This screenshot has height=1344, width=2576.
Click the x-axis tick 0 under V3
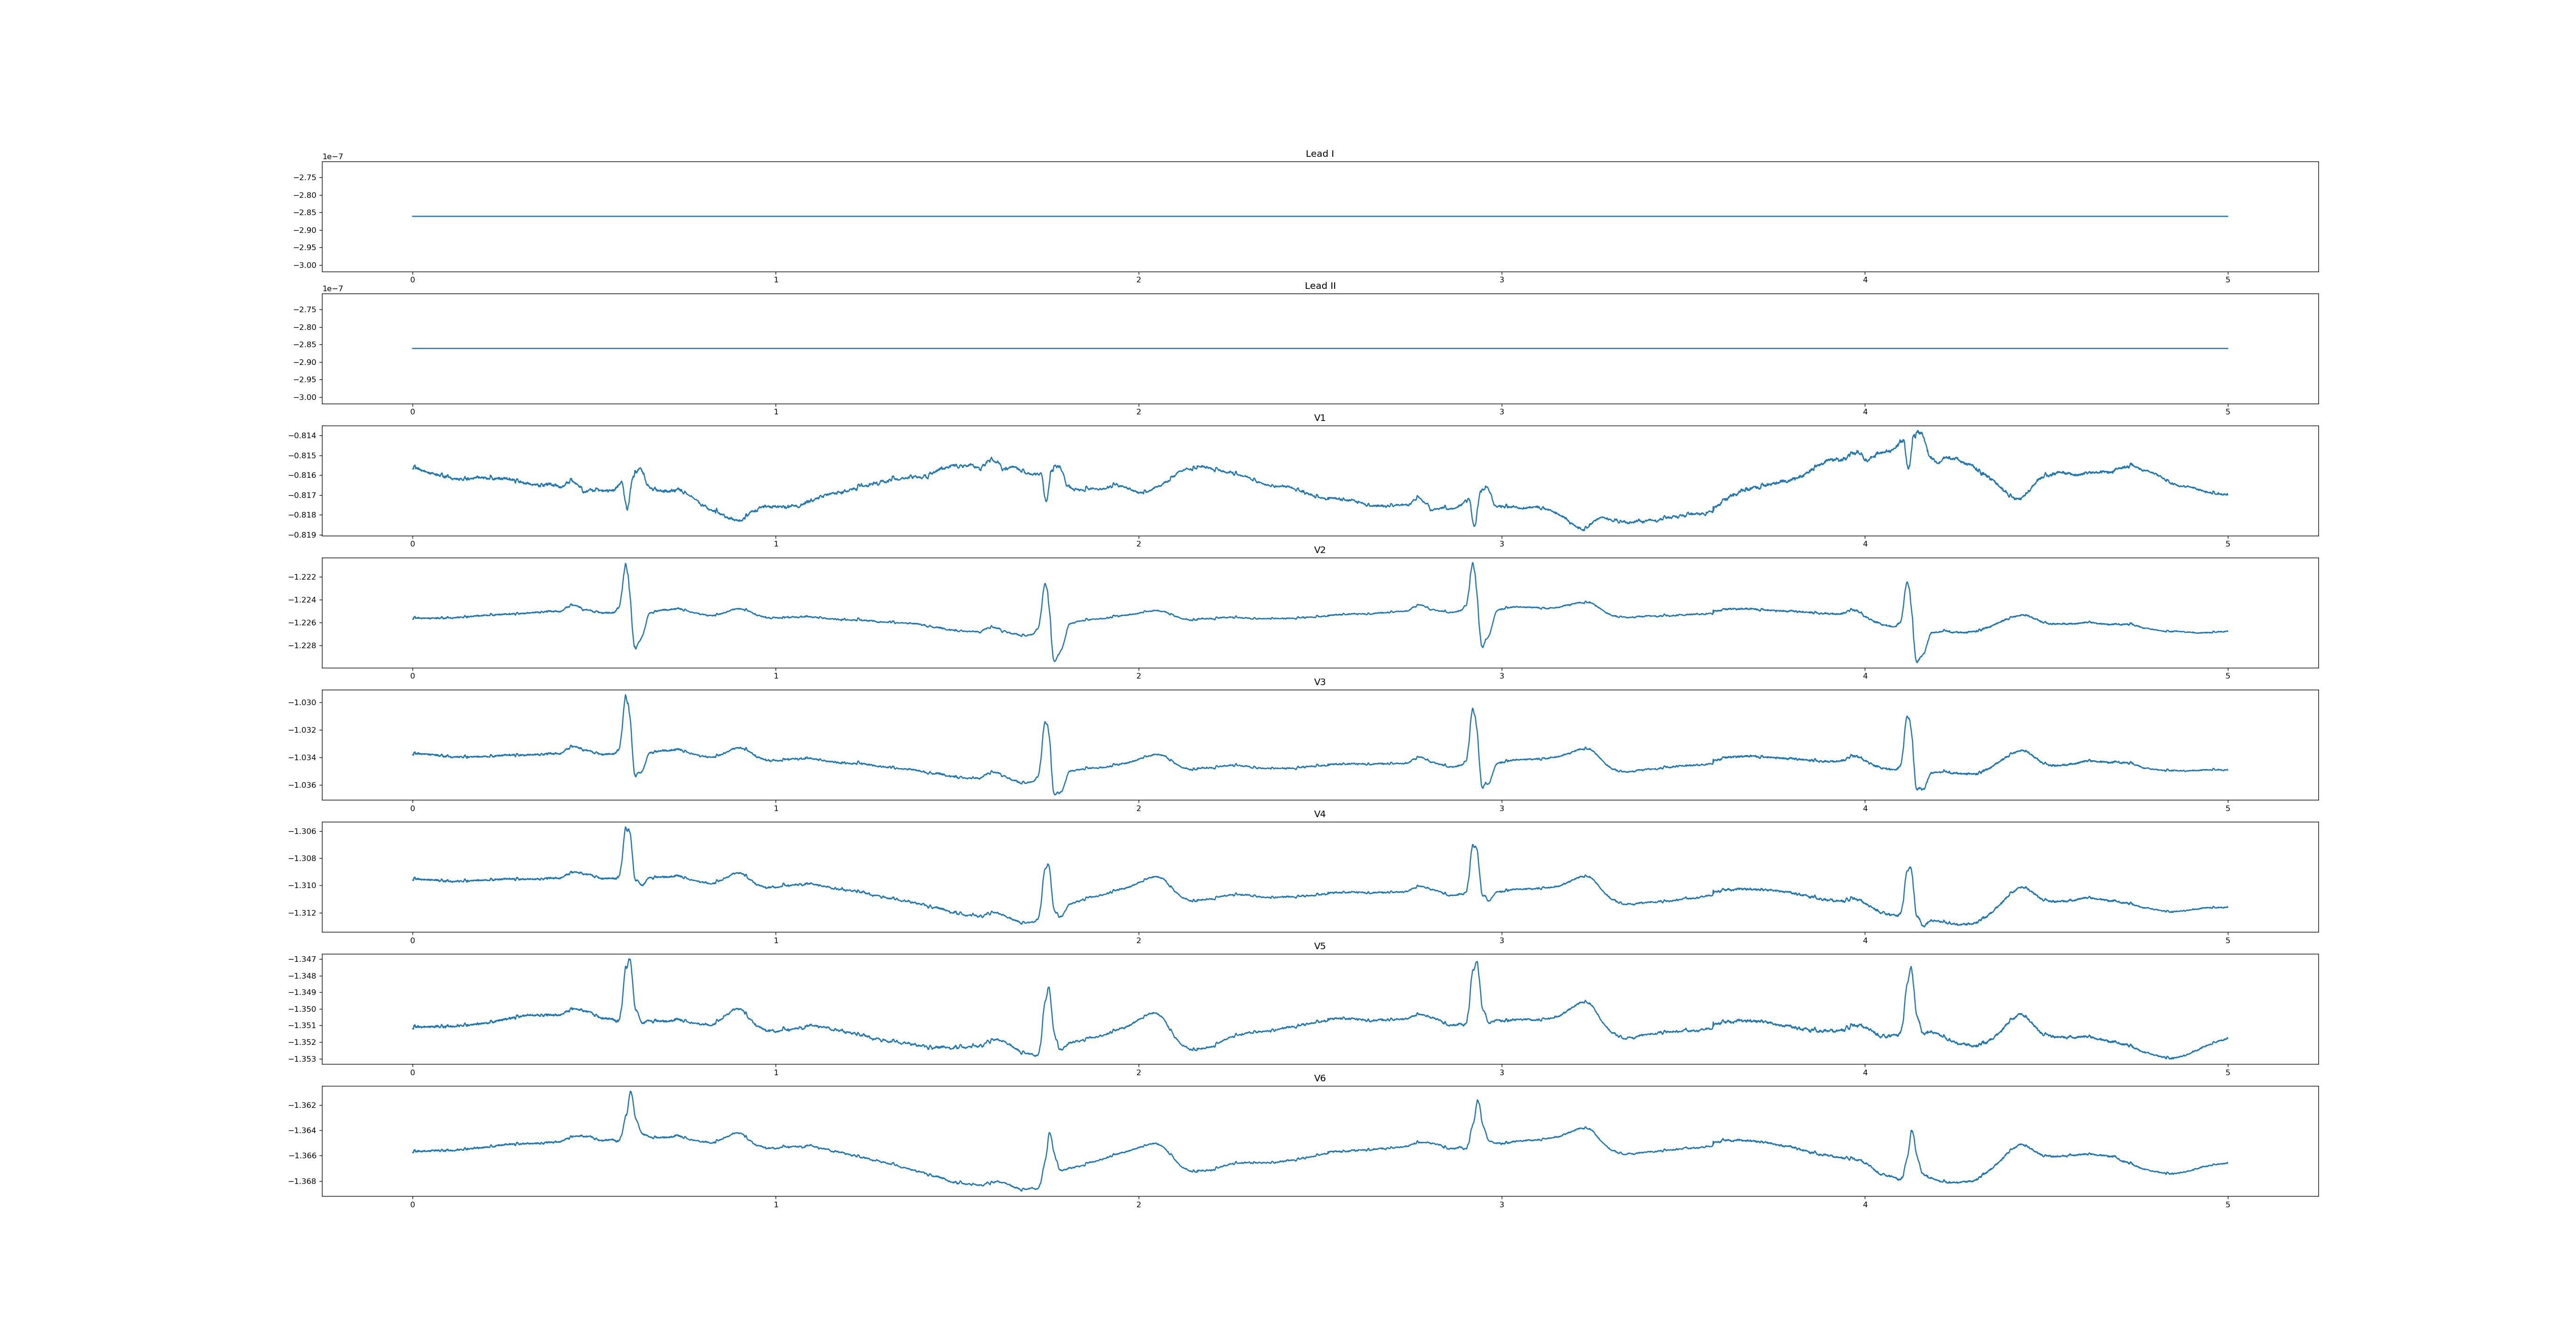pyautogui.click(x=412, y=808)
